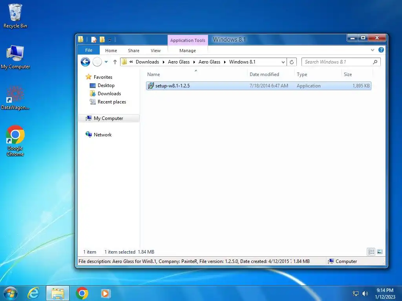Open the File ribbon tab
This screenshot has width=402, height=301.
(x=89, y=50)
